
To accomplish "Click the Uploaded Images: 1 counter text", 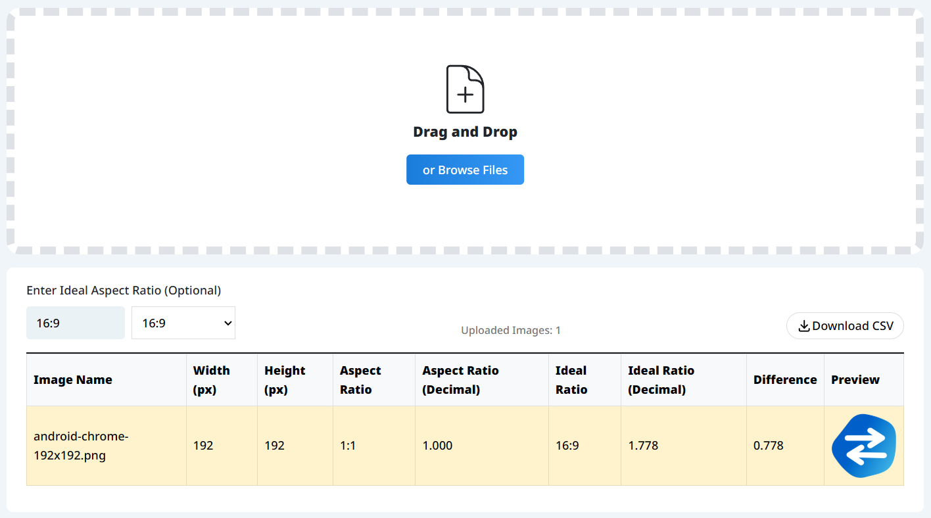I will (511, 330).
